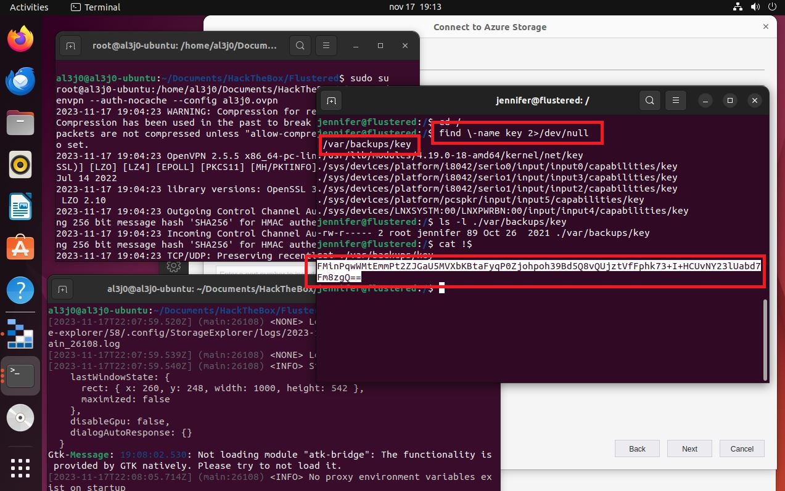This screenshot has width=785, height=491.
Task: Click the volume icon in top bar
Action: (755, 7)
